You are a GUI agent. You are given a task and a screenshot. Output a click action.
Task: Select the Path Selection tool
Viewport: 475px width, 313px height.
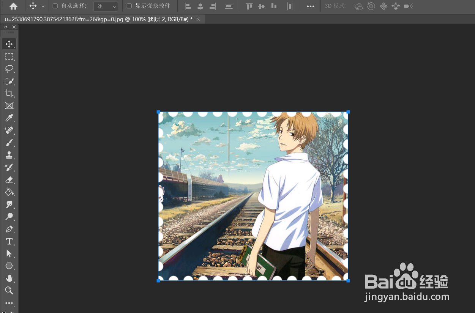point(9,254)
